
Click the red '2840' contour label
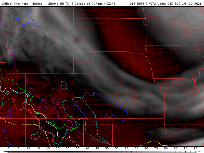(27, 110)
